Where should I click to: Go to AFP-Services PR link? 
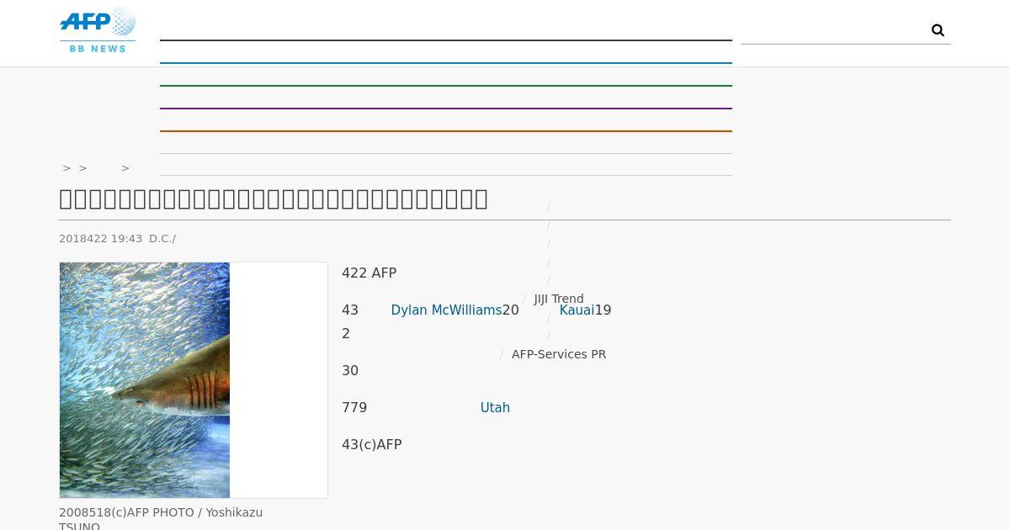coord(559,354)
